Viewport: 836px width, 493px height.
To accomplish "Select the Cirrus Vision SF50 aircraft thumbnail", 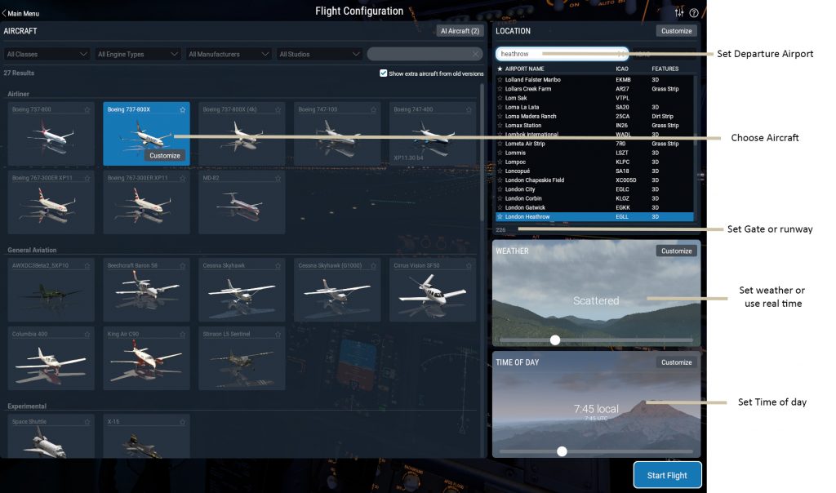I will [433, 290].
